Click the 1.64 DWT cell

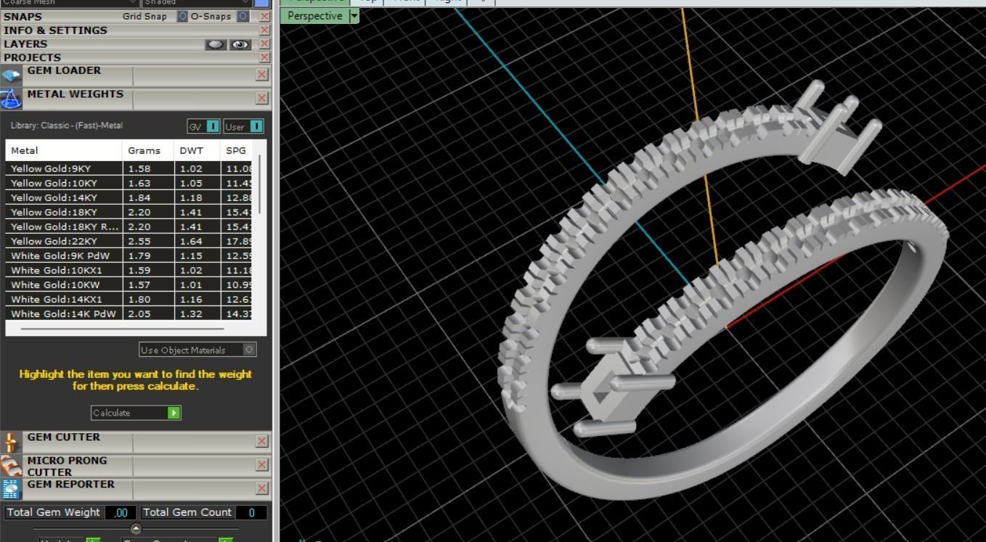click(x=197, y=241)
